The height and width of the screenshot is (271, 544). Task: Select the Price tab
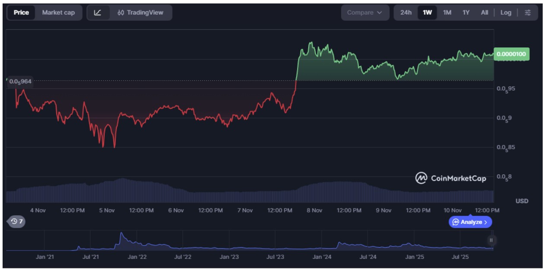pyautogui.click(x=21, y=13)
